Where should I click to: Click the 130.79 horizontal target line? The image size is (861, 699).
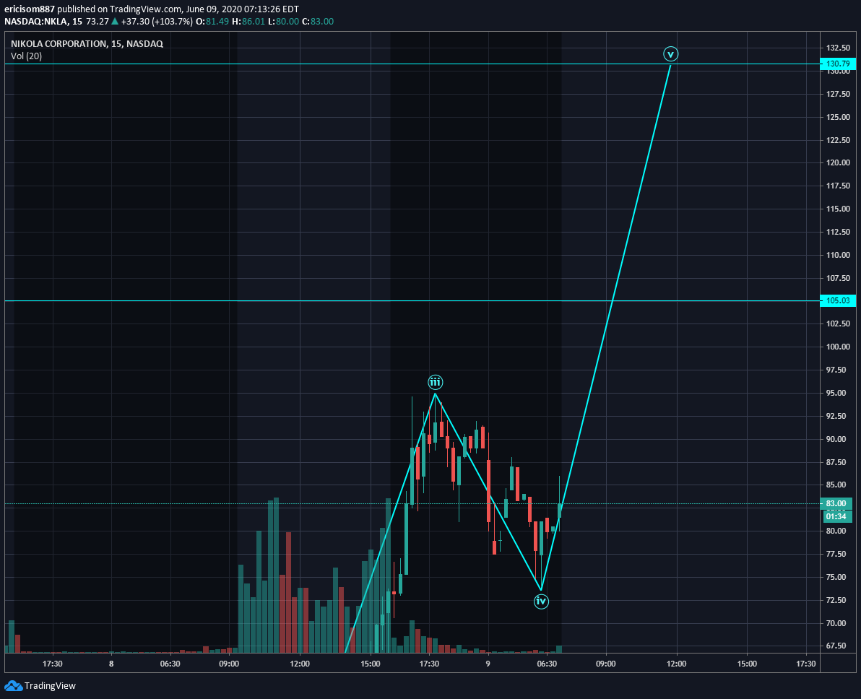412,64
